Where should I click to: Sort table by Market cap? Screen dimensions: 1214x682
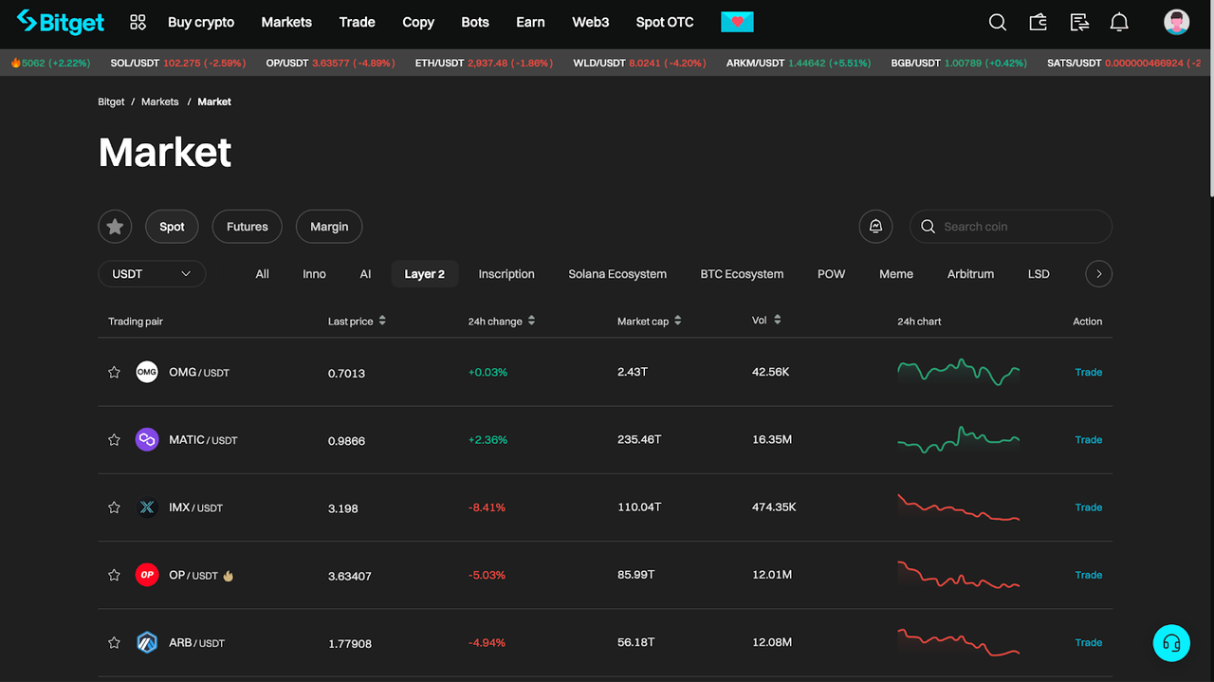tap(650, 322)
